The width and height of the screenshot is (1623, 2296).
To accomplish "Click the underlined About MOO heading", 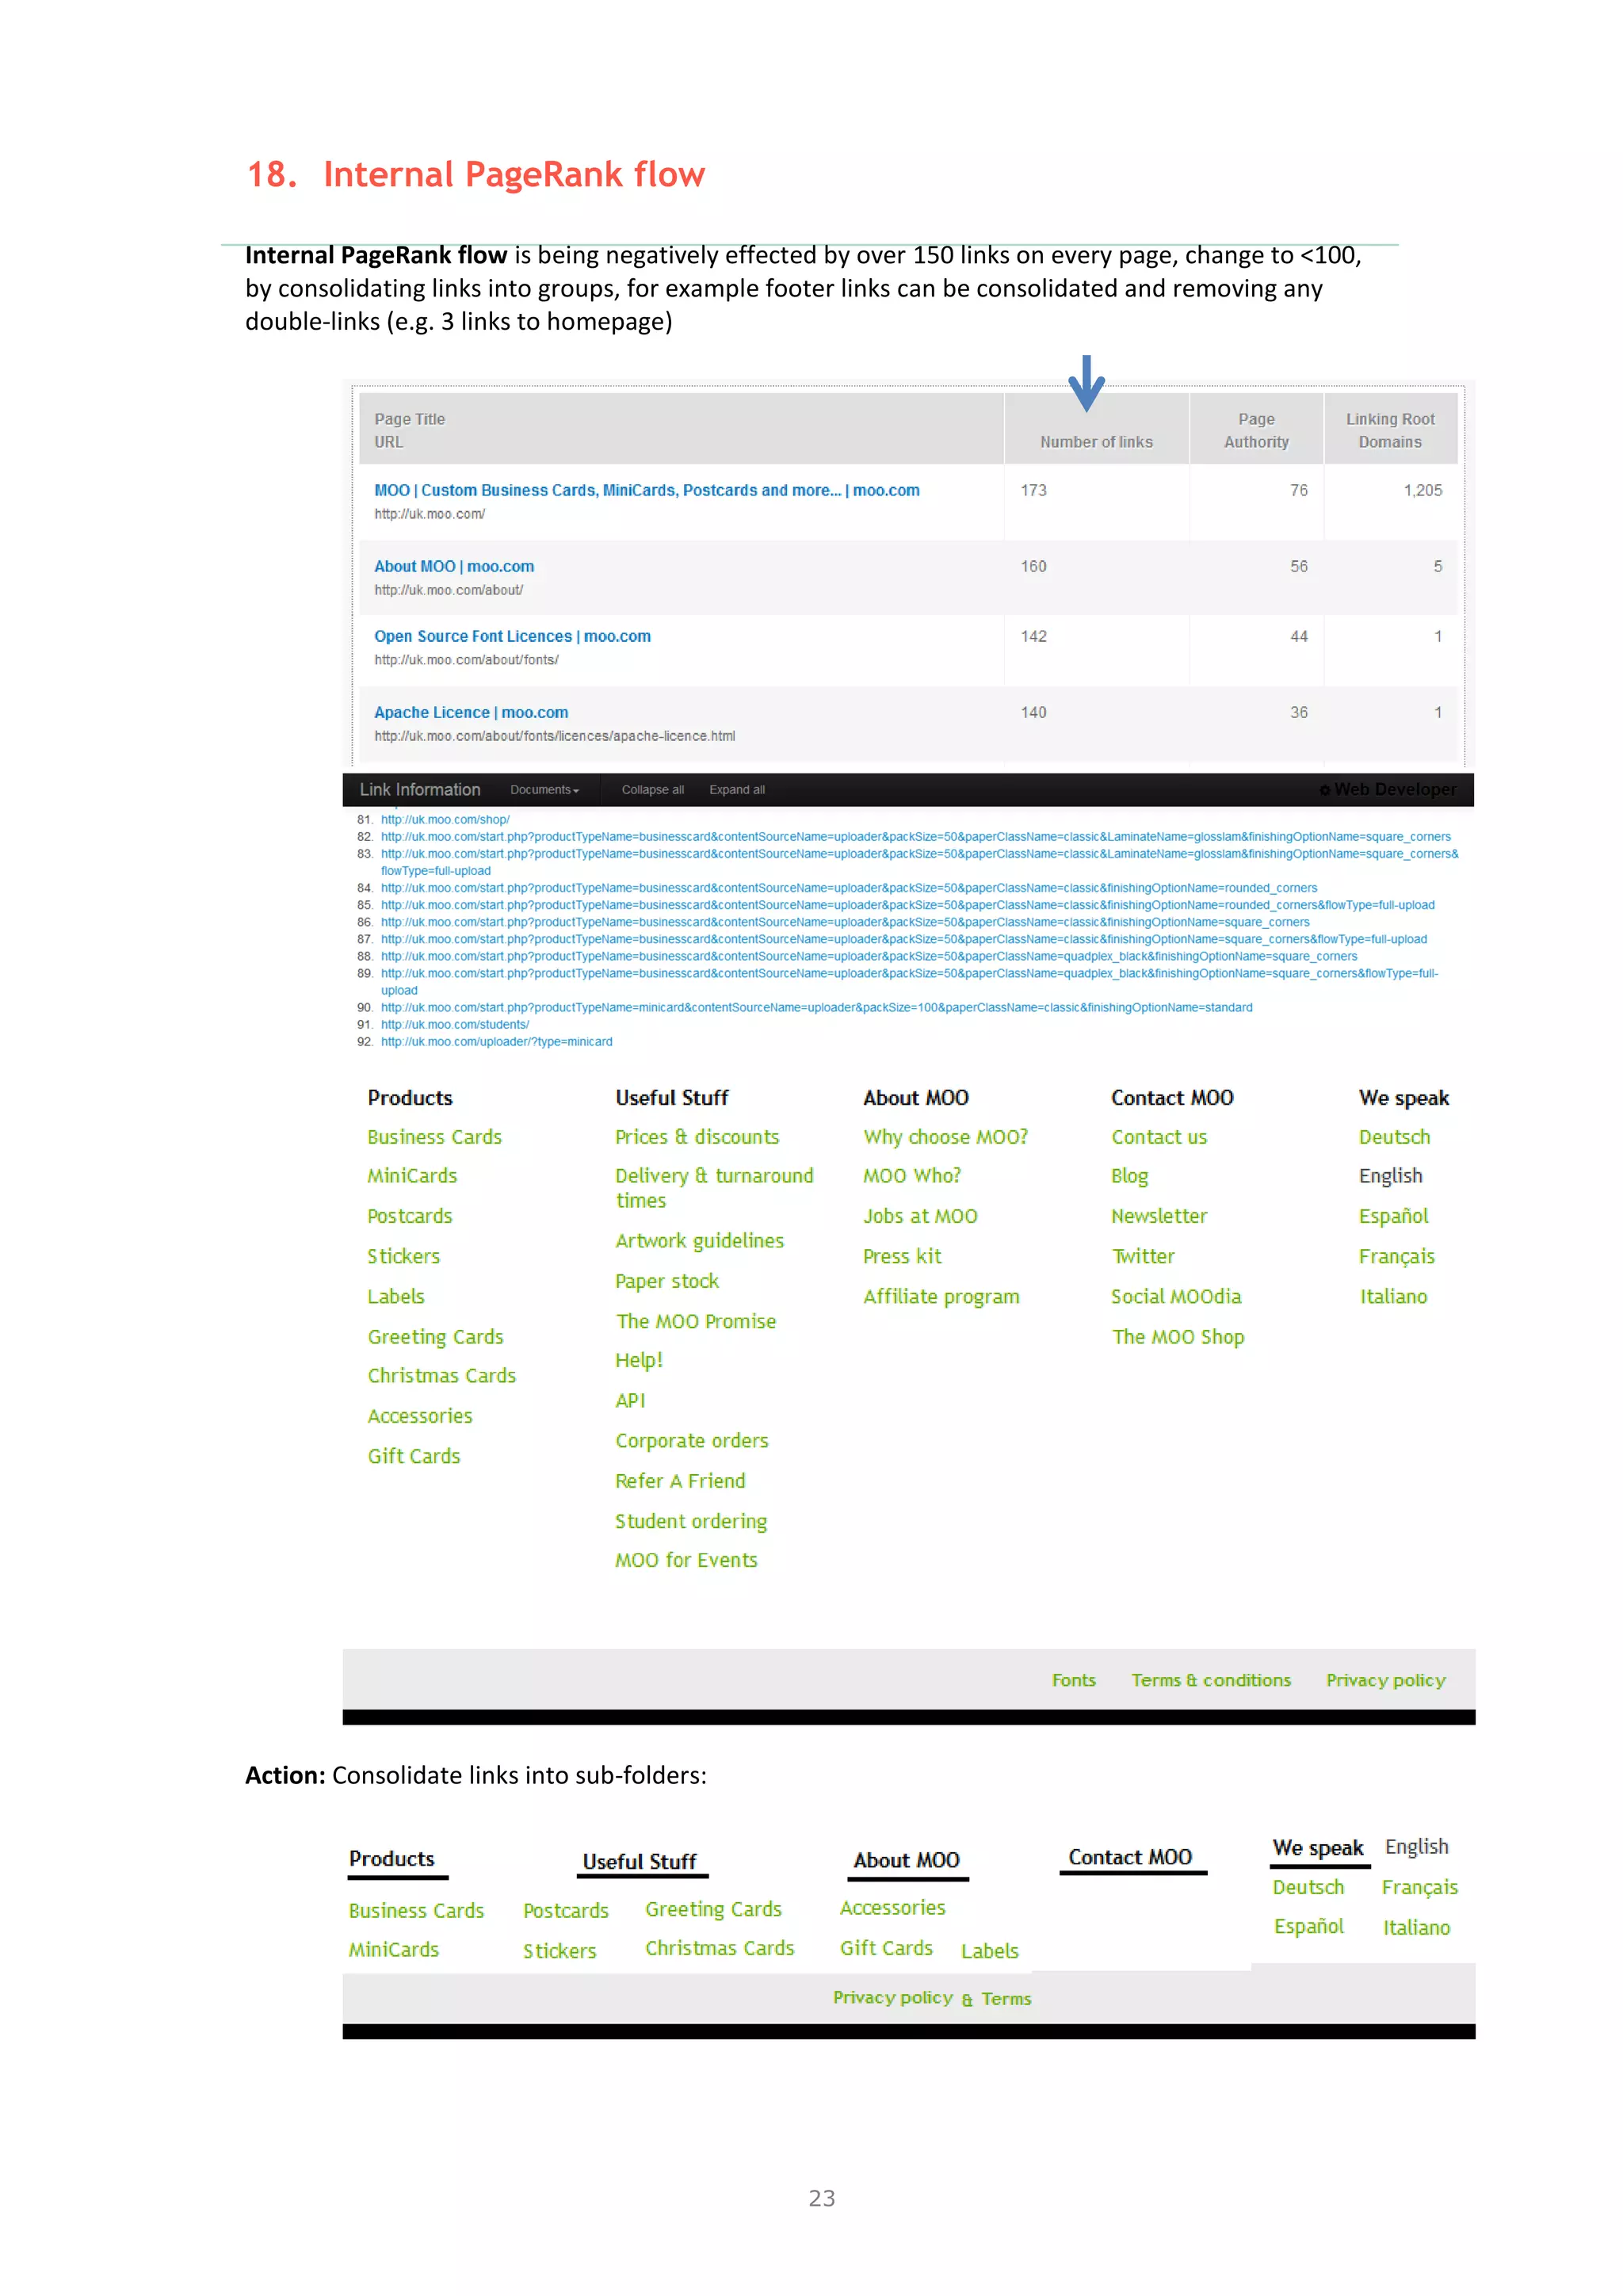I will [906, 1860].
